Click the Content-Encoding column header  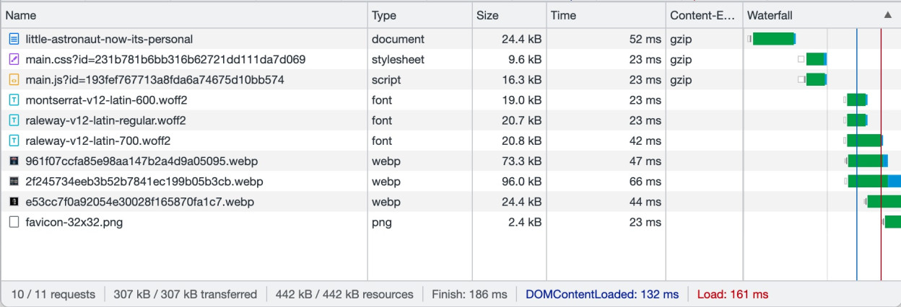(x=704, y=15)
